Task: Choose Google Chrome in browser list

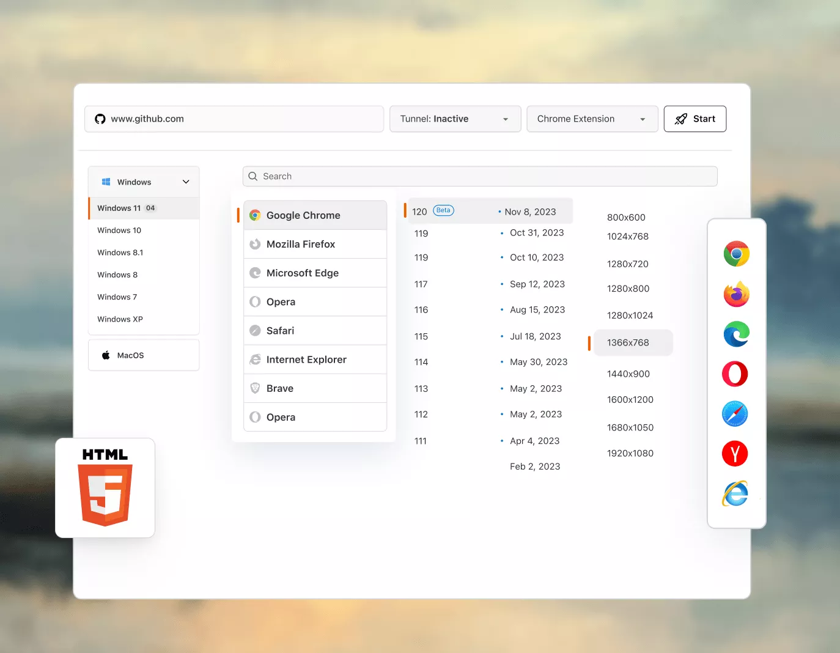Action: tap(315, 215)
